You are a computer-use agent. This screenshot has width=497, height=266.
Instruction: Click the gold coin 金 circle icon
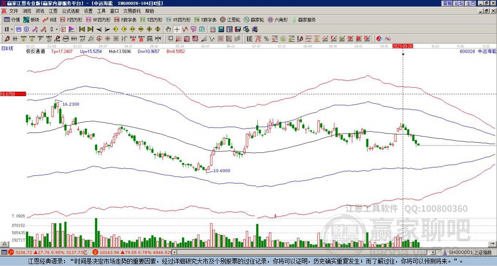pyautogui.click(x=283, y=39)
